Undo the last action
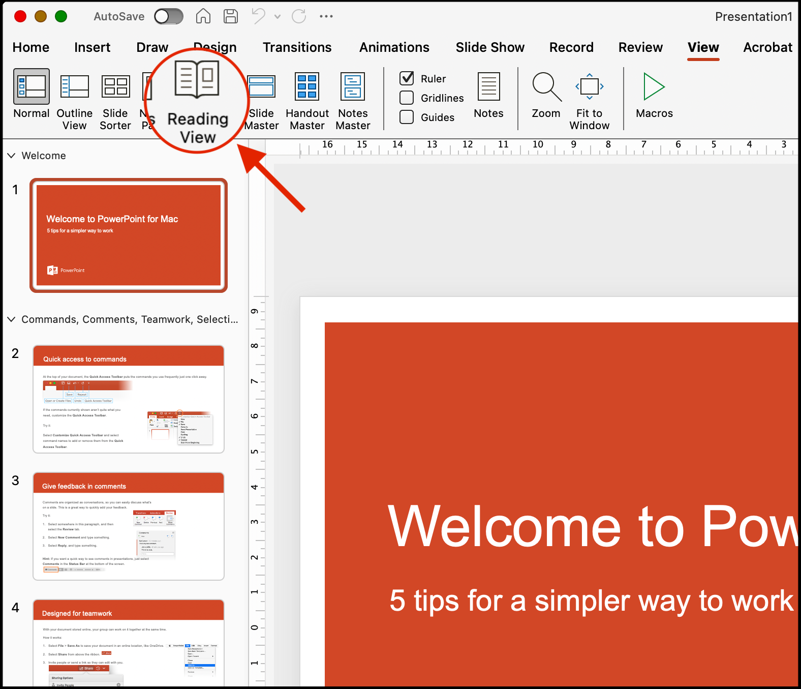The image size is (801, 689). [x=259, y=16]
